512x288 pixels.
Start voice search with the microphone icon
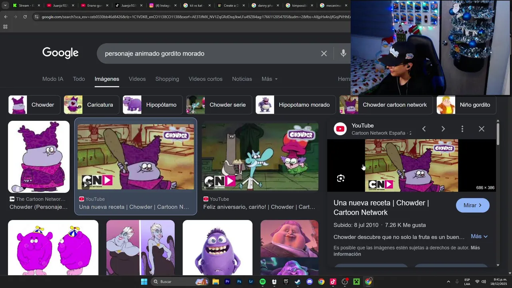(x=343, y=54)
